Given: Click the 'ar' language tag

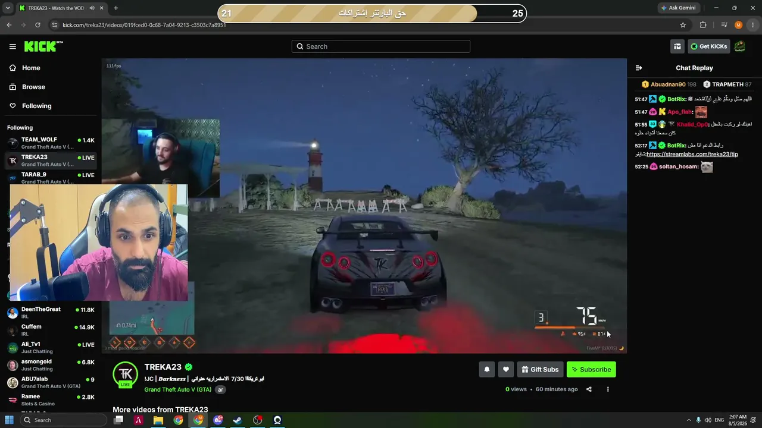Looking at the screenshot, I should coord(220,389).
